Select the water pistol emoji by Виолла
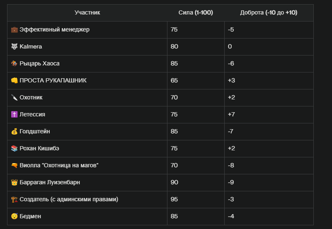This screenshot has width=332, height=229. (x=15, y=165)
